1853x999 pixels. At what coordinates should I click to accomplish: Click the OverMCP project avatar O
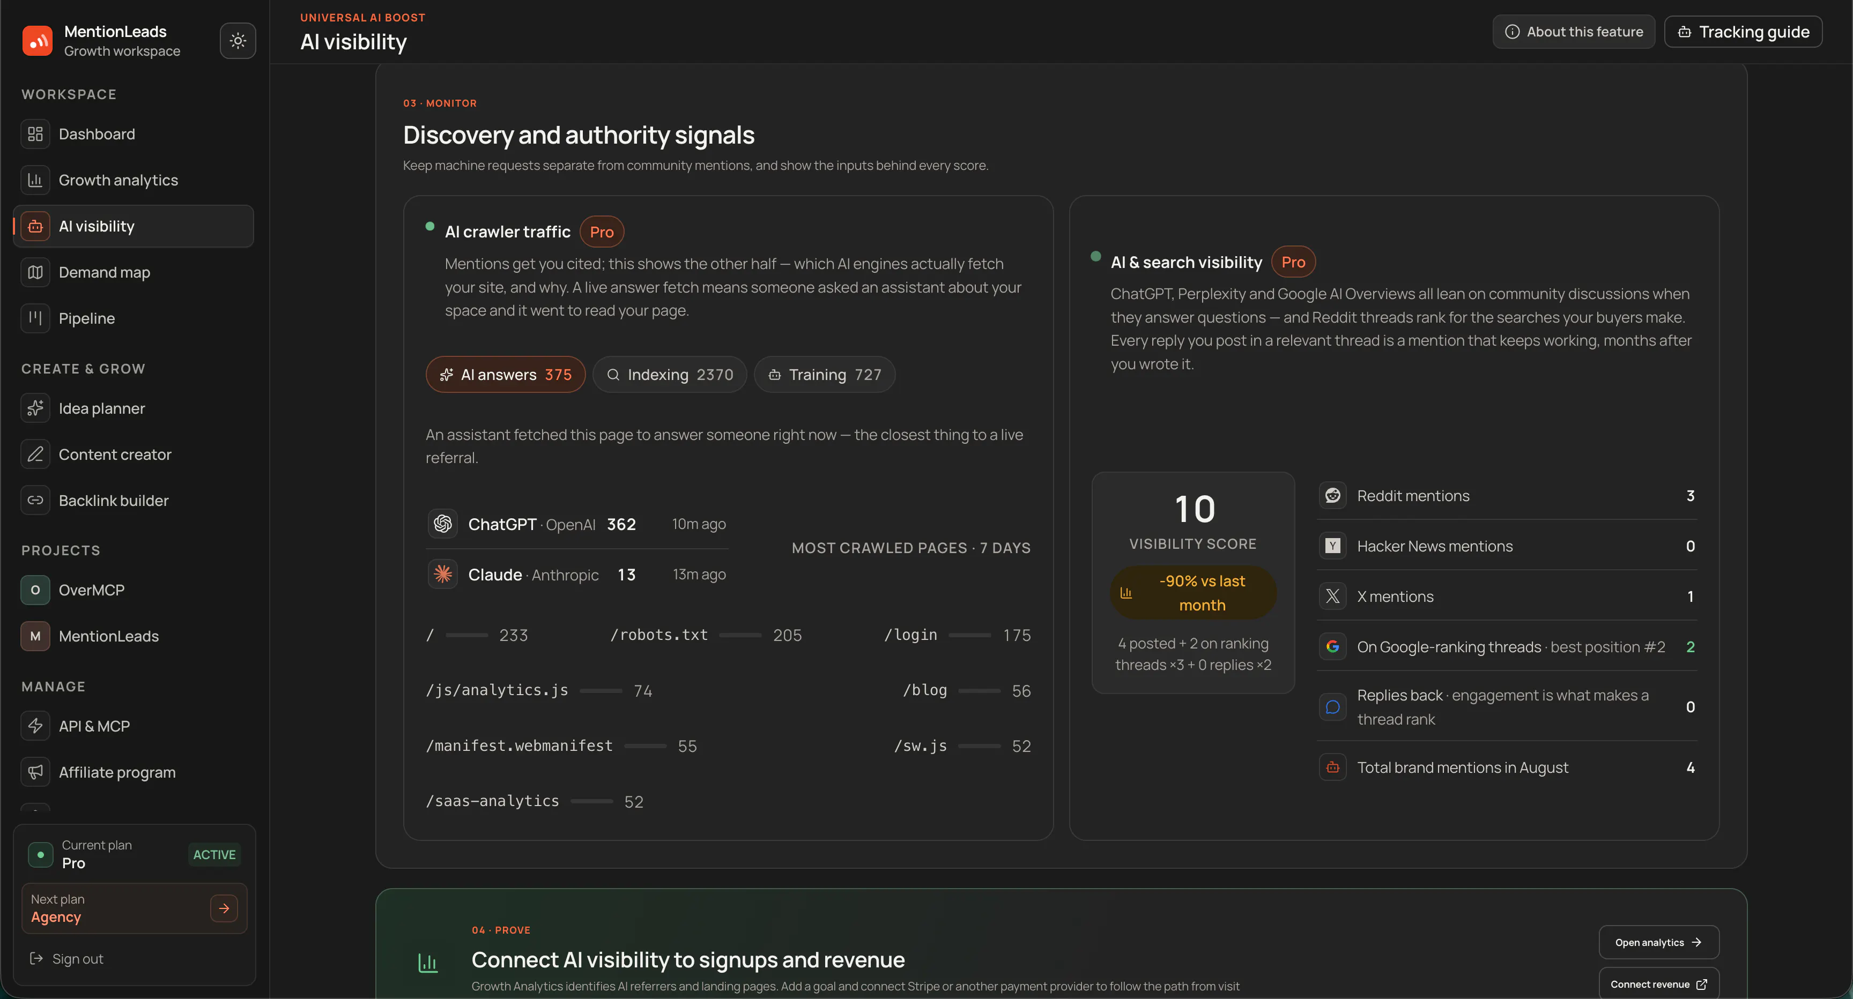pyautogui.click(x=35, y=591)
